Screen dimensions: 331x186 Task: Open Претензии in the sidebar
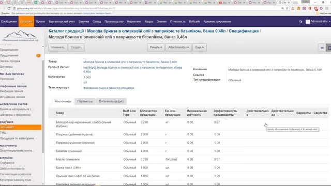tap(7, 79)
